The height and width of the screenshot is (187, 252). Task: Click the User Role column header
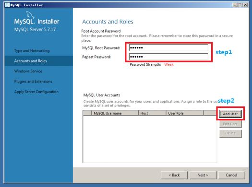[184, 113]
